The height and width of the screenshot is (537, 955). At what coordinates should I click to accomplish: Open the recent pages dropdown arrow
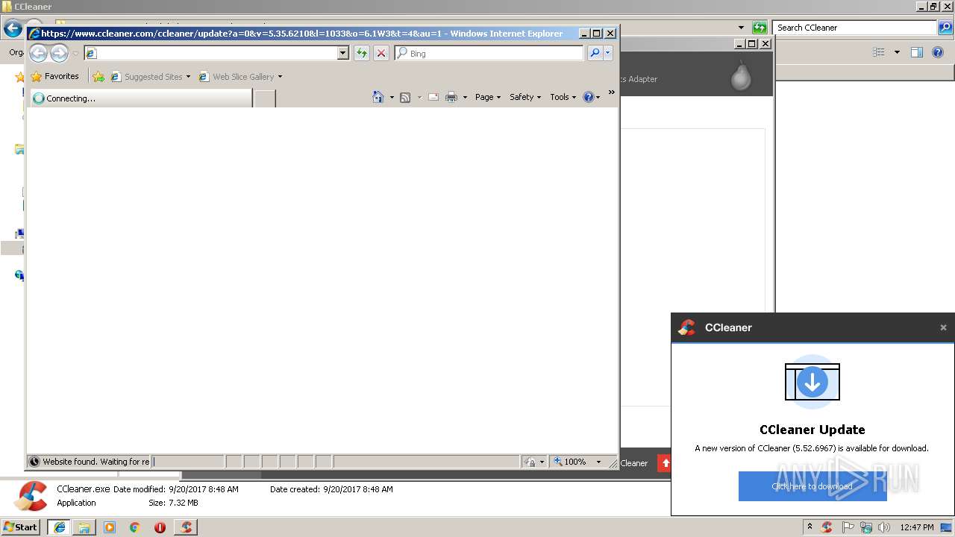75,54
